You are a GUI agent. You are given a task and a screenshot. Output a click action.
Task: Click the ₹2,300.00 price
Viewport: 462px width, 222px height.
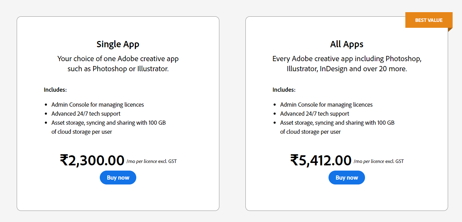point(92,161)
